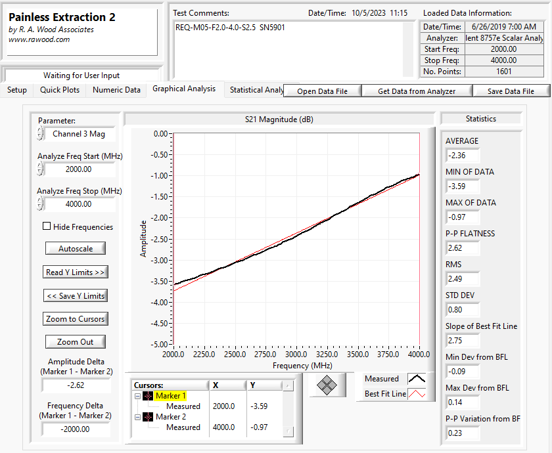Click the Waiting for User Input status field
Image resolution: width=552 pixels, height=453 pixels.
coord(81,75)
